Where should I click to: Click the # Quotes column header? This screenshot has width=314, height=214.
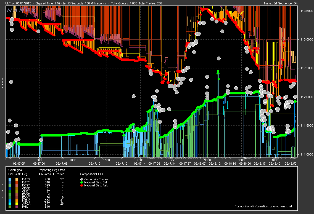[44, 174]
